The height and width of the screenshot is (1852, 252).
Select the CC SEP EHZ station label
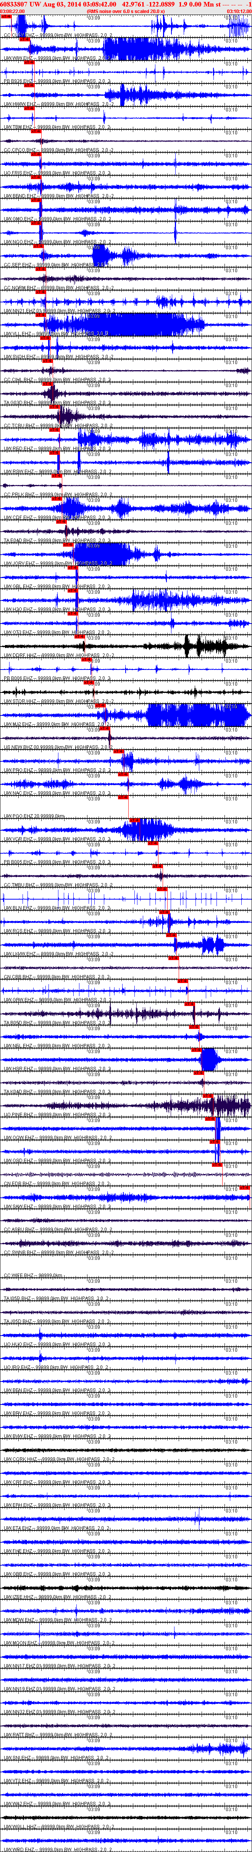click(57, 265)
